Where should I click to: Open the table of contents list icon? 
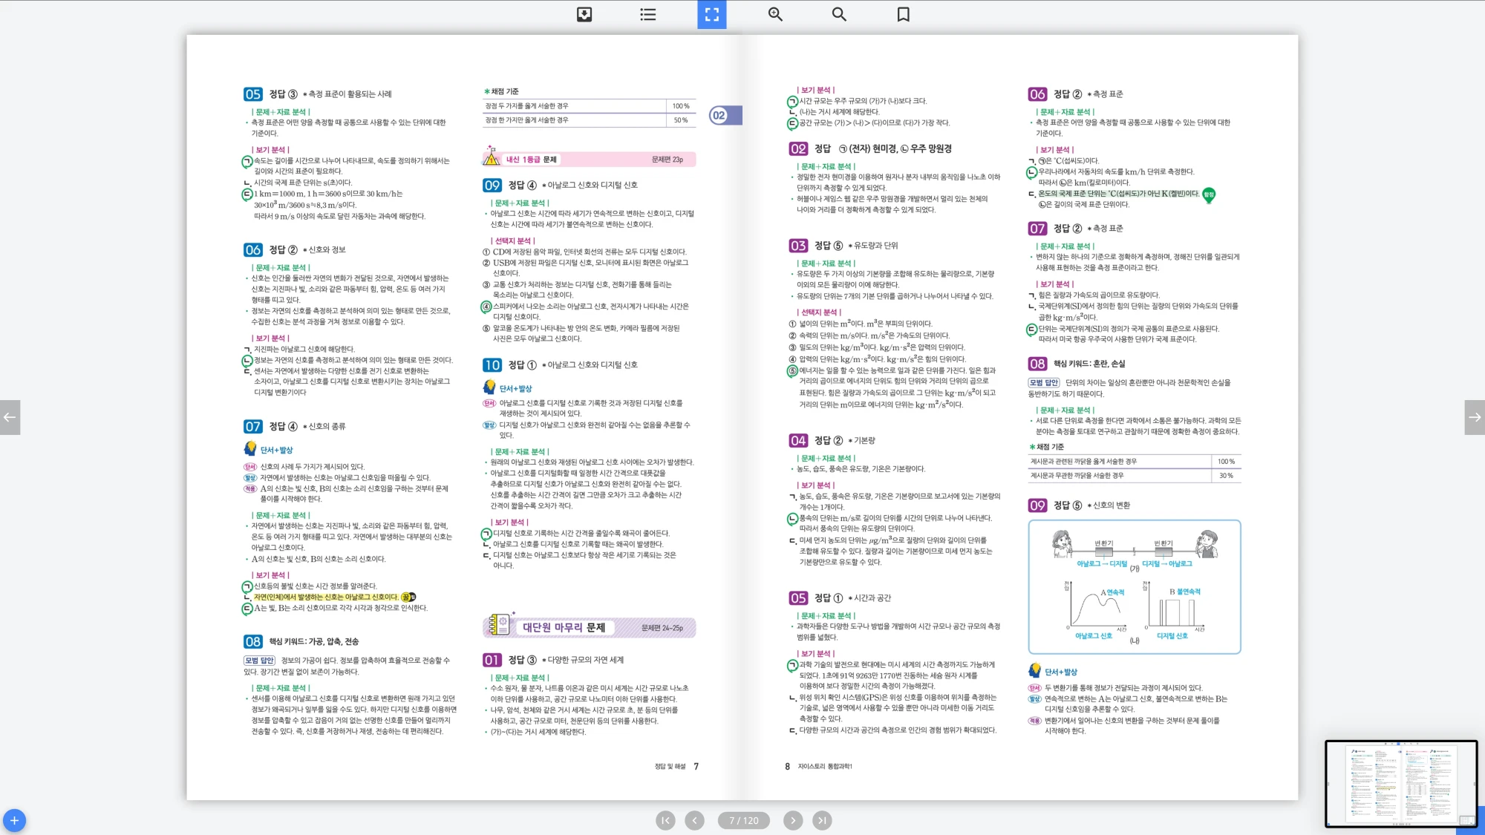tap(647, 14)
